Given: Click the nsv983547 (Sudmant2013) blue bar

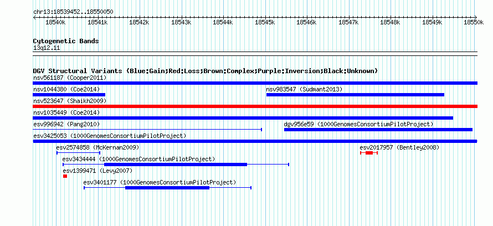Looking at the screenshot, I should tap(355, 95).
